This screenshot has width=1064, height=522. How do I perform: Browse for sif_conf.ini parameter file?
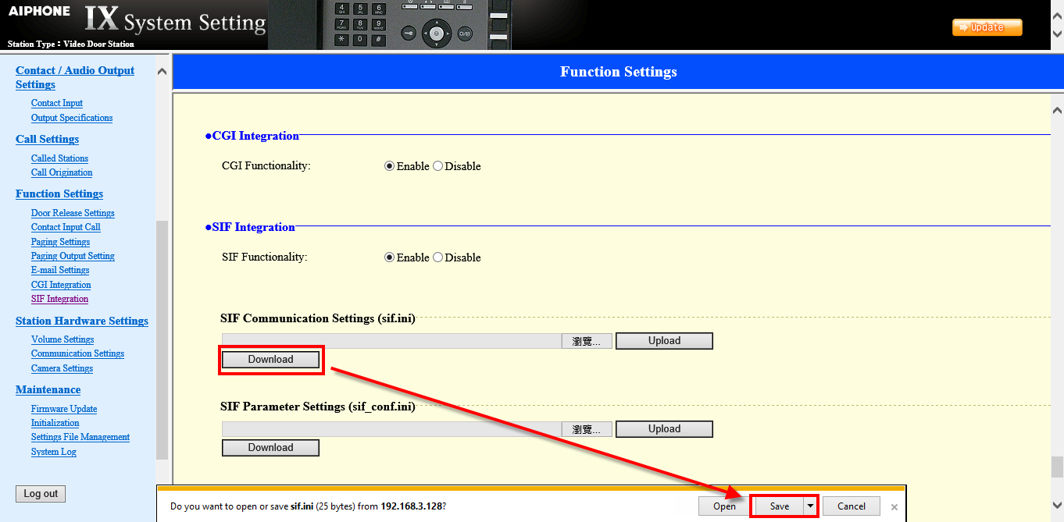(x=586, y=429)
